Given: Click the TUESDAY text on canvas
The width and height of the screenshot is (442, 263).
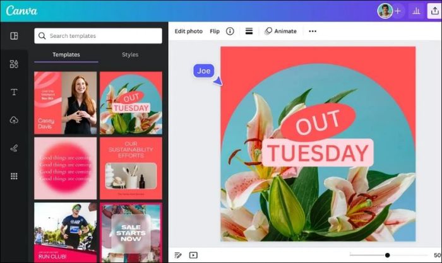Looking at the screenshot, I should [x=318, y=153].
